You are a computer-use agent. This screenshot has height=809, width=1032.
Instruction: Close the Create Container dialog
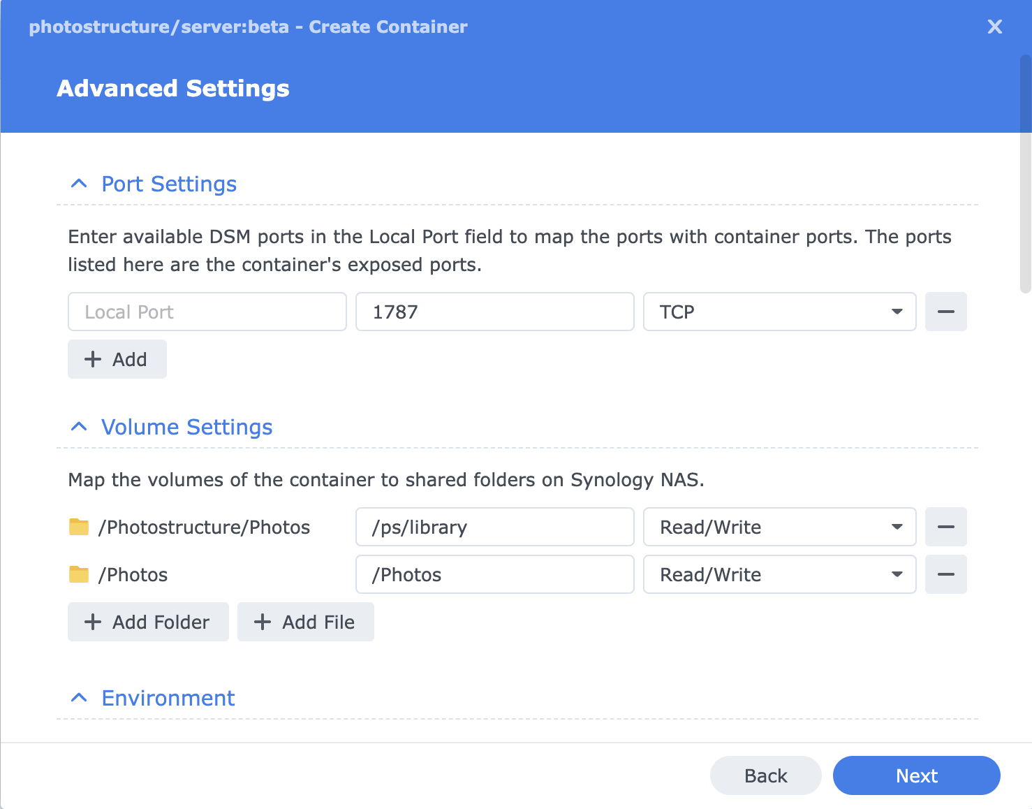coord(994,27)
